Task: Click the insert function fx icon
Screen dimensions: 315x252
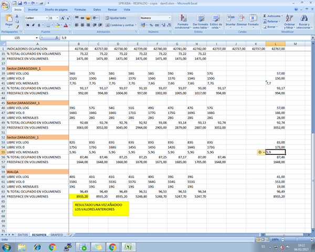Action: point(58,38)
